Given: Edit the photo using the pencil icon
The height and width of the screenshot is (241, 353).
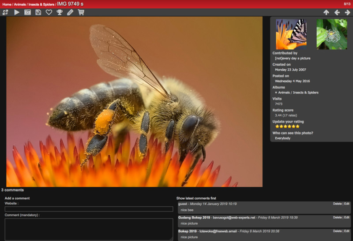Looking at the screenshot, I should pyautogui.click(x=70, y=12).
